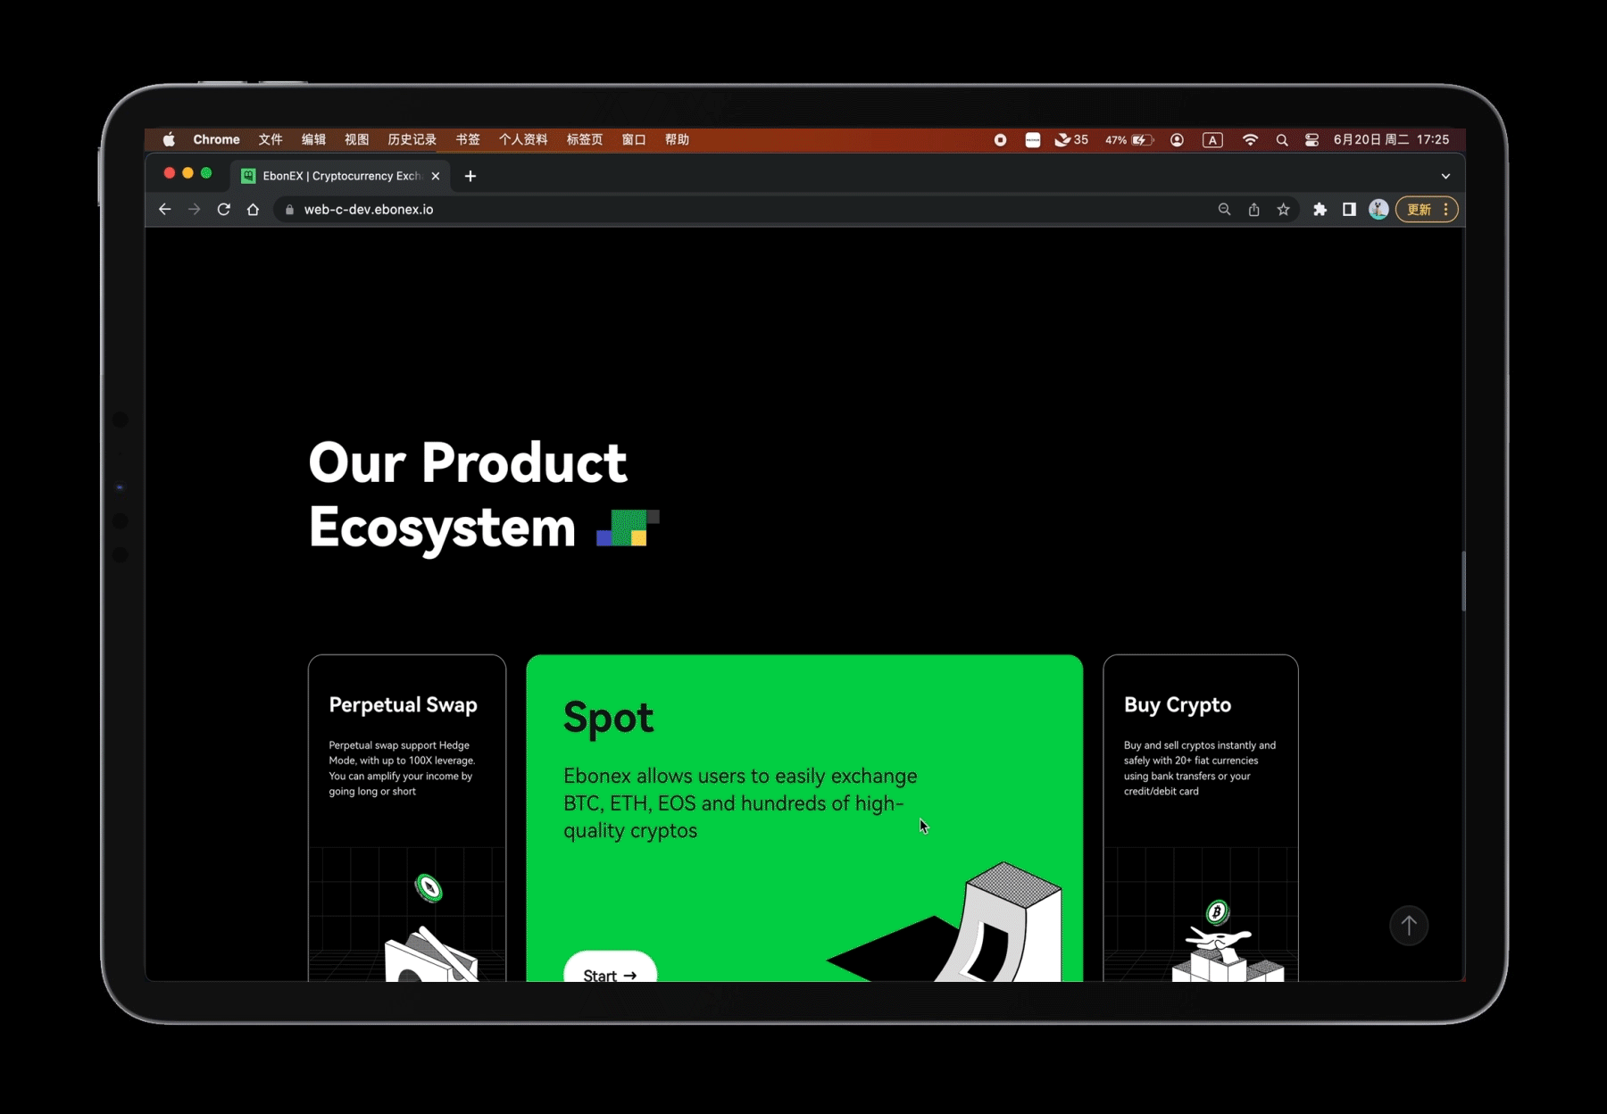Viewport: 1607px width, 1114px height.
Task: Open the 个人资料 menu
Action: coord(523,139)
